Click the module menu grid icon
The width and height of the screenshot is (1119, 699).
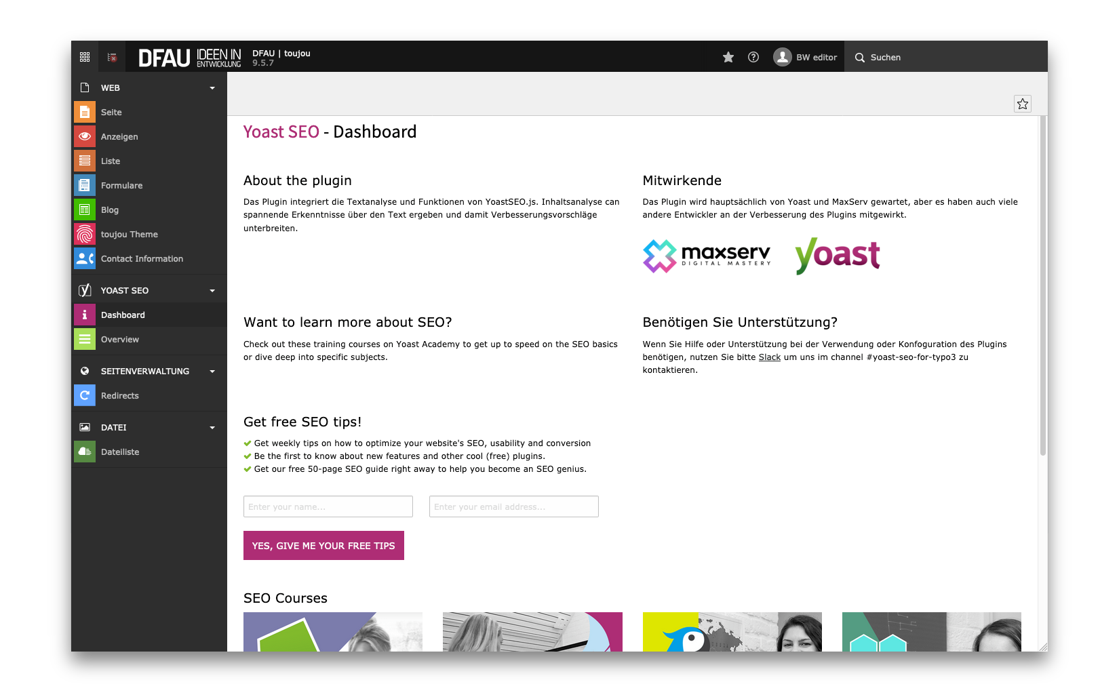tap(85, 57)
